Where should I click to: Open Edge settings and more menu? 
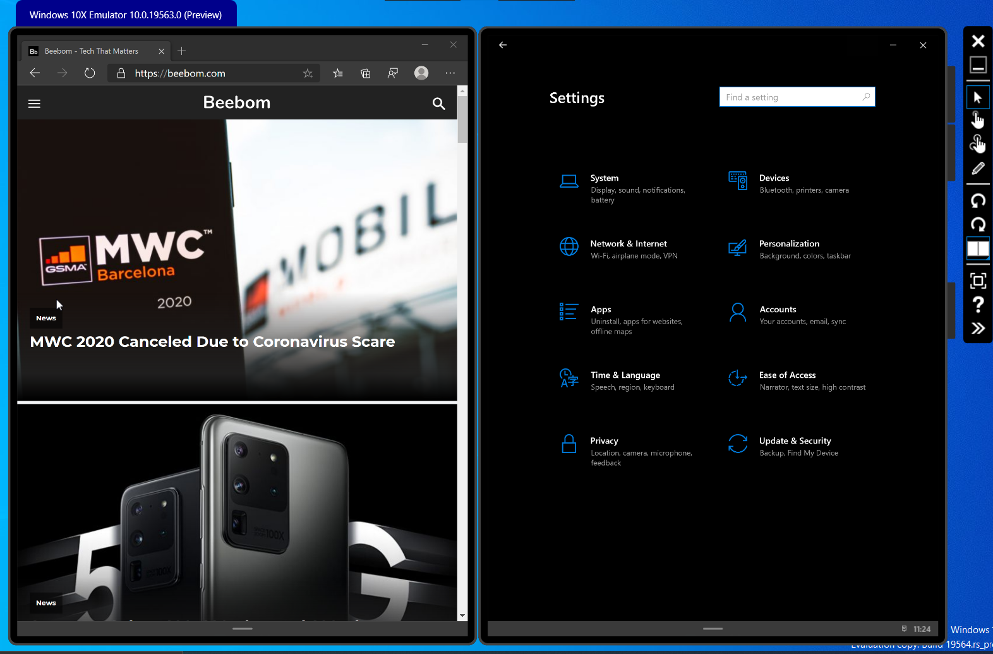coord(450,73)
